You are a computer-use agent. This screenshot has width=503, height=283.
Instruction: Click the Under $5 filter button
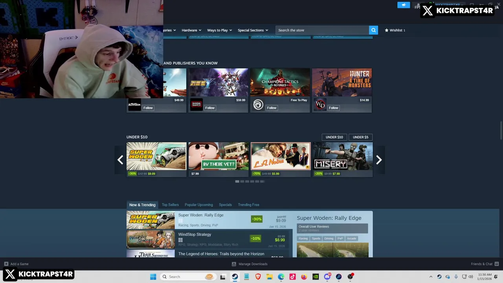pyautogui.click(x=360, y=137)
